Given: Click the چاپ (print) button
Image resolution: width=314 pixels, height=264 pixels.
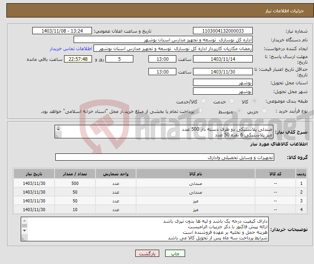Looking at the screenshot, I should click(x=175, y=253).
